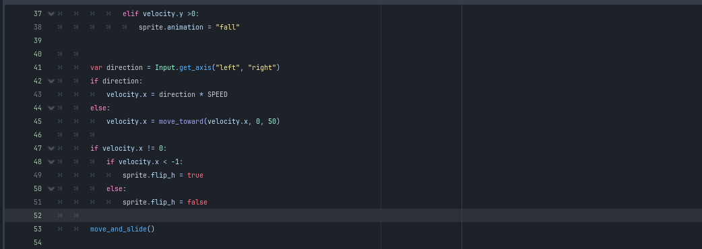
Task: Click line number 41 in the gutter
Action: click(x=38, y=67)
